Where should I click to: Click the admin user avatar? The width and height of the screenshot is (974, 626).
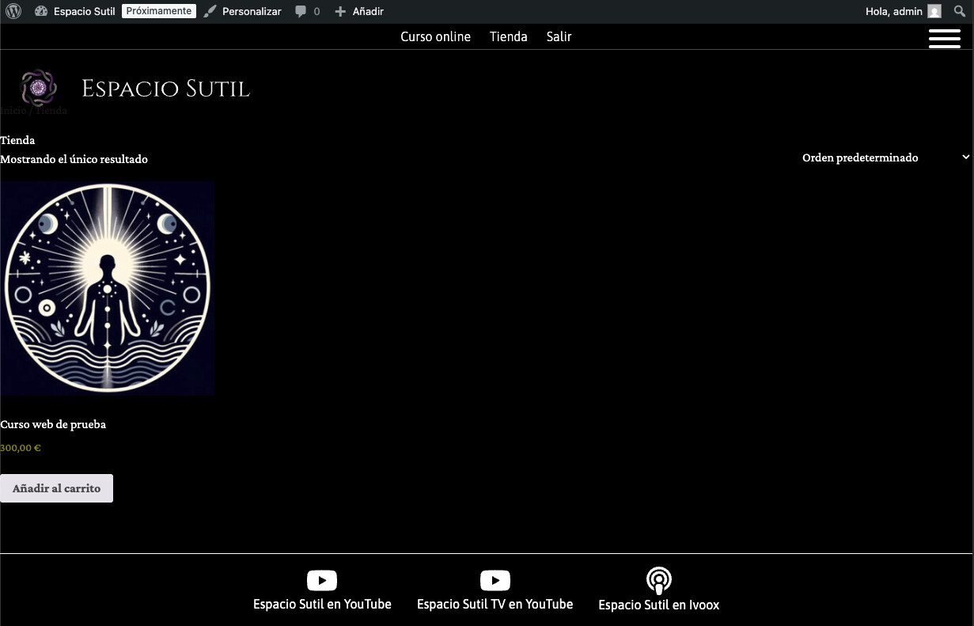click(x=934, y=11)
